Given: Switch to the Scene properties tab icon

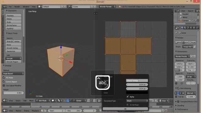Looking at the screenshot, I should point(188,28).
